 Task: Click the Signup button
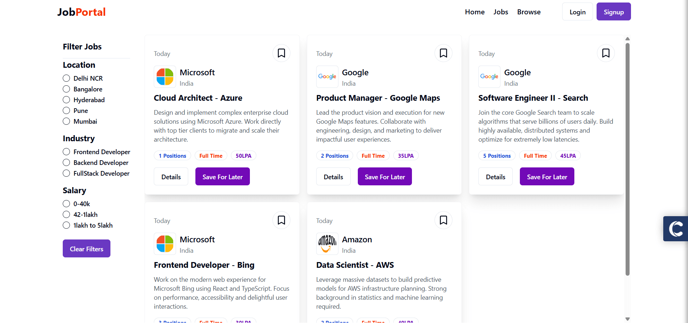pyautogui.click(x=614, y=12)
